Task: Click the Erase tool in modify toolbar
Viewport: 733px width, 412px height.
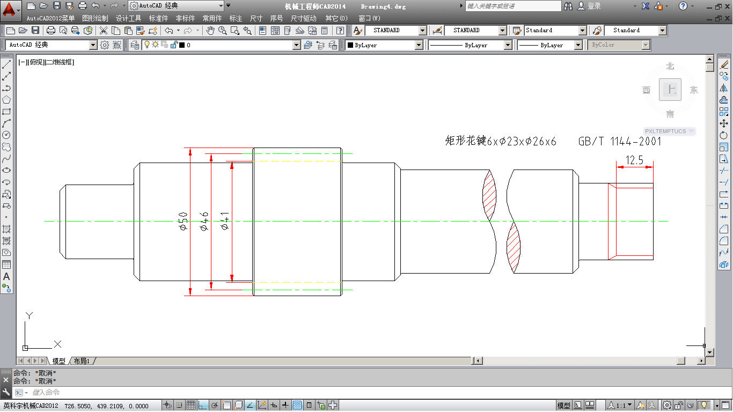Action: pyautogui.click(x=724, y=64)
